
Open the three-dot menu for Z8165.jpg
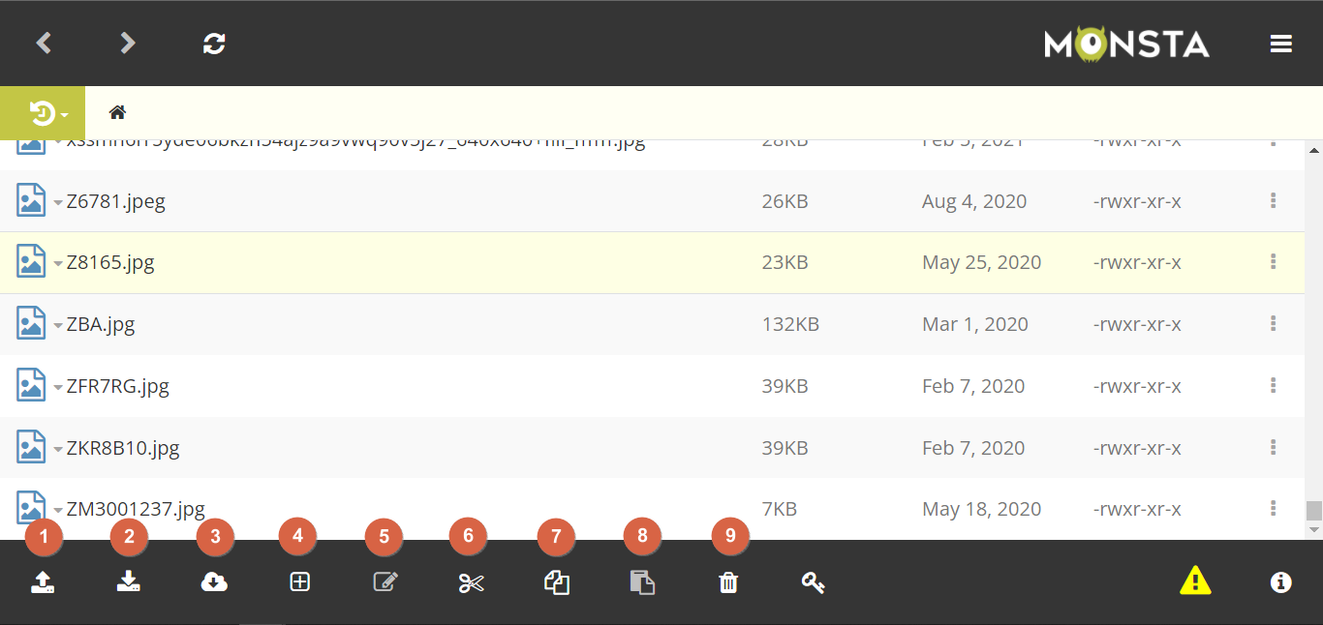click(x=1273, y=261)
